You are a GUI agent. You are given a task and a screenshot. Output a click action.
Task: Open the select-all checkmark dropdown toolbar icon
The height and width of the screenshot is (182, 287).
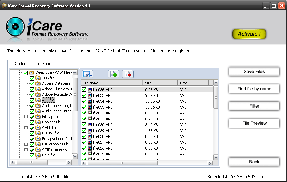coord(88,74)
